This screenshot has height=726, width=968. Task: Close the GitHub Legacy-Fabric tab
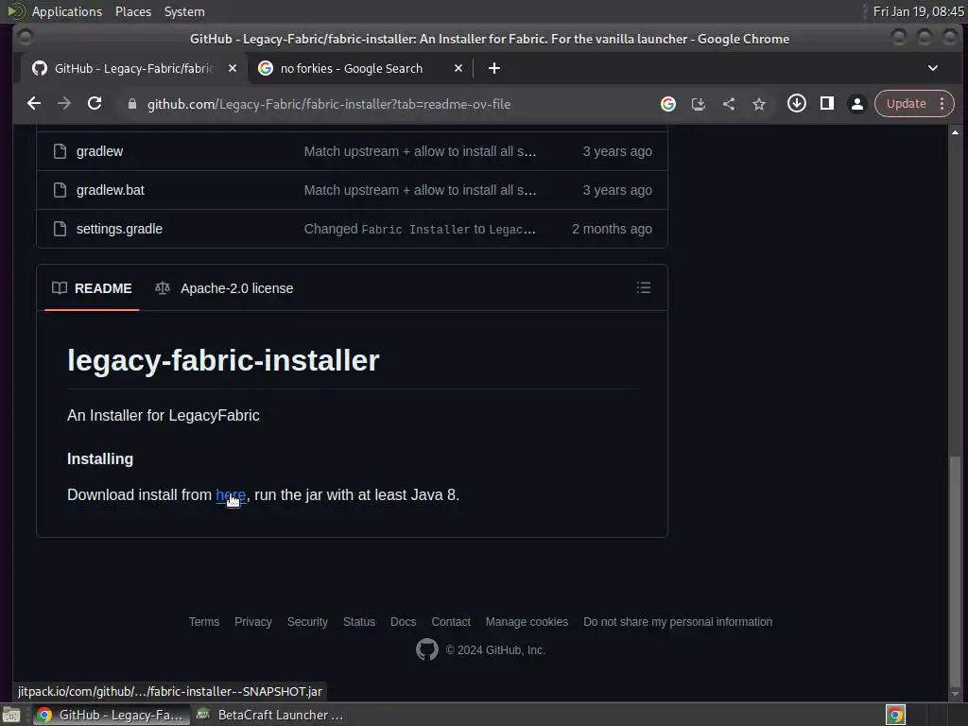tap(233, 68)
